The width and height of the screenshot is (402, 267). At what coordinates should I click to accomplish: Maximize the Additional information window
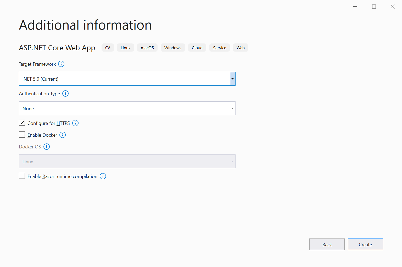[374, 7]
